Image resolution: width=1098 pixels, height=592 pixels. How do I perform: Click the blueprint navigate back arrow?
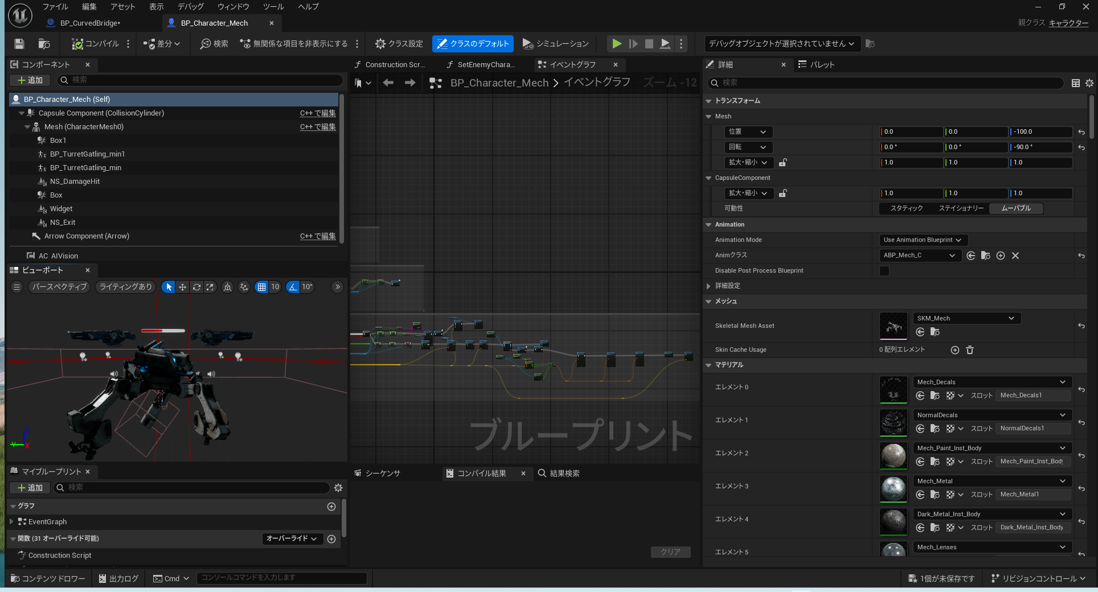coord(388,83)
